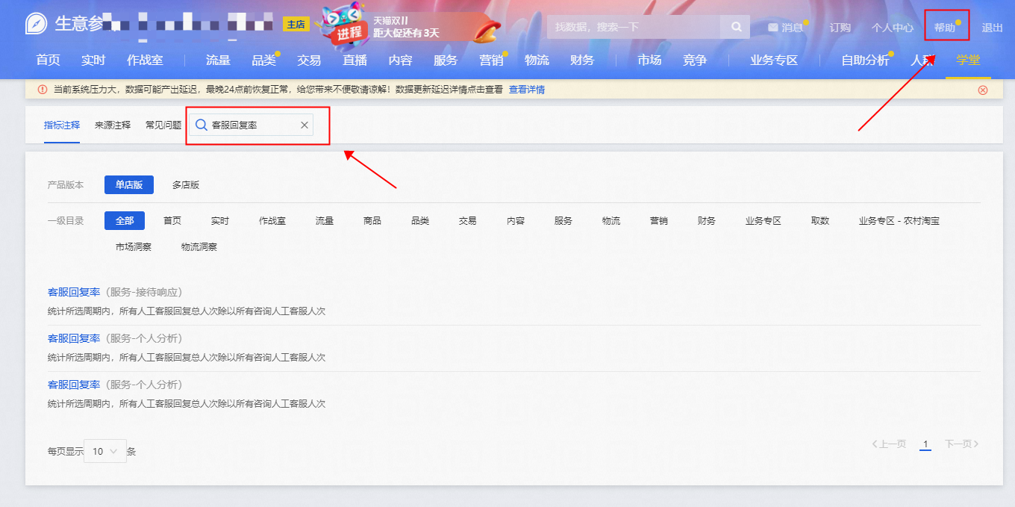1015x507 pixels.
Task: Click the search magnifier button in header
Action: [x=736, y=27]
